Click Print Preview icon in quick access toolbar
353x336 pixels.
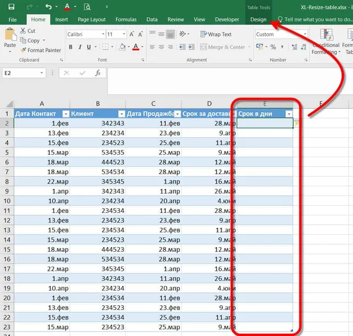(87, 7)
